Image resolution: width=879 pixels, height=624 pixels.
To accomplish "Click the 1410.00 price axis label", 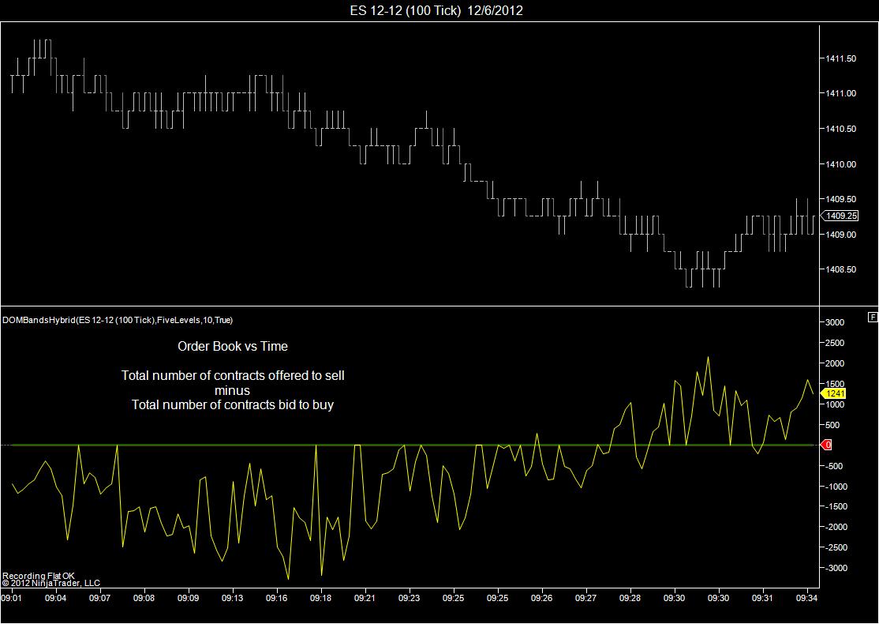I will click(x=840, y=164).
